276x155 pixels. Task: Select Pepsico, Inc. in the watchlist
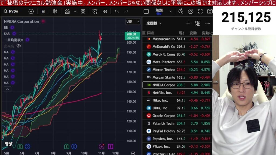pyautogui.click(x=177, y=139)
